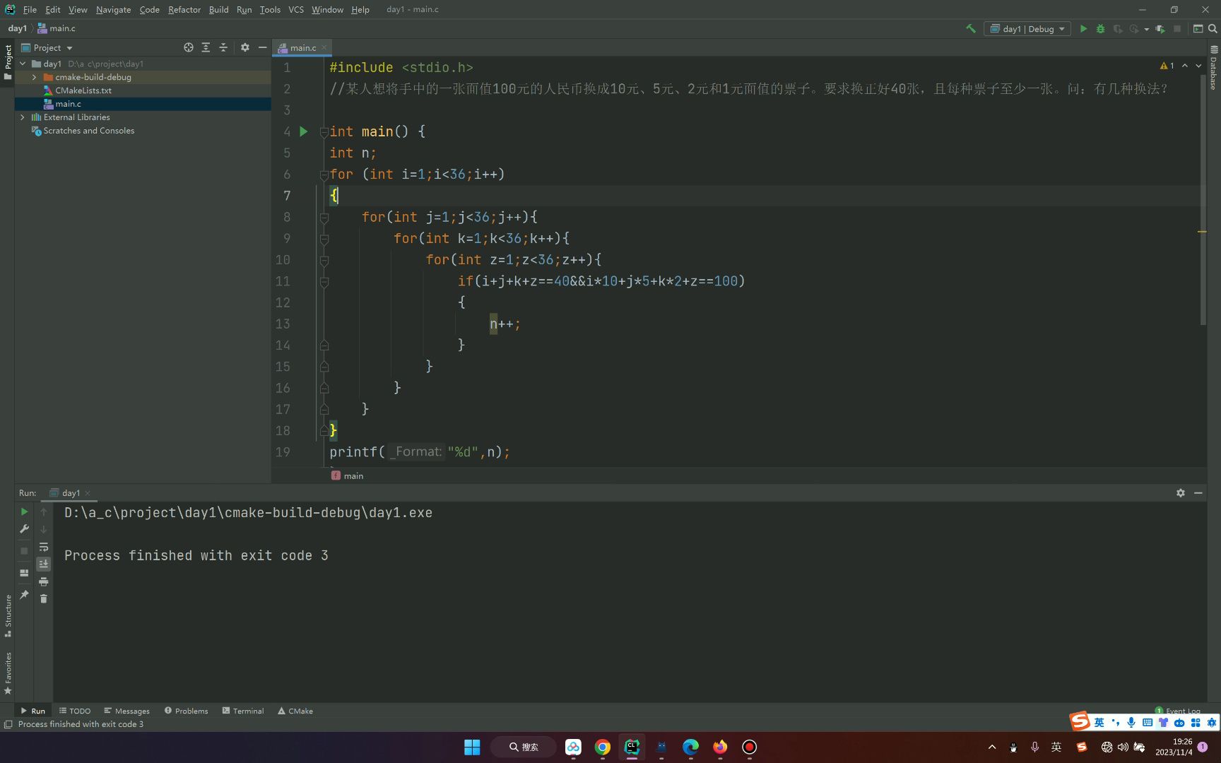Switch to the main.c editor tab
The image size is (1221, 763).
tap(303, 47)
